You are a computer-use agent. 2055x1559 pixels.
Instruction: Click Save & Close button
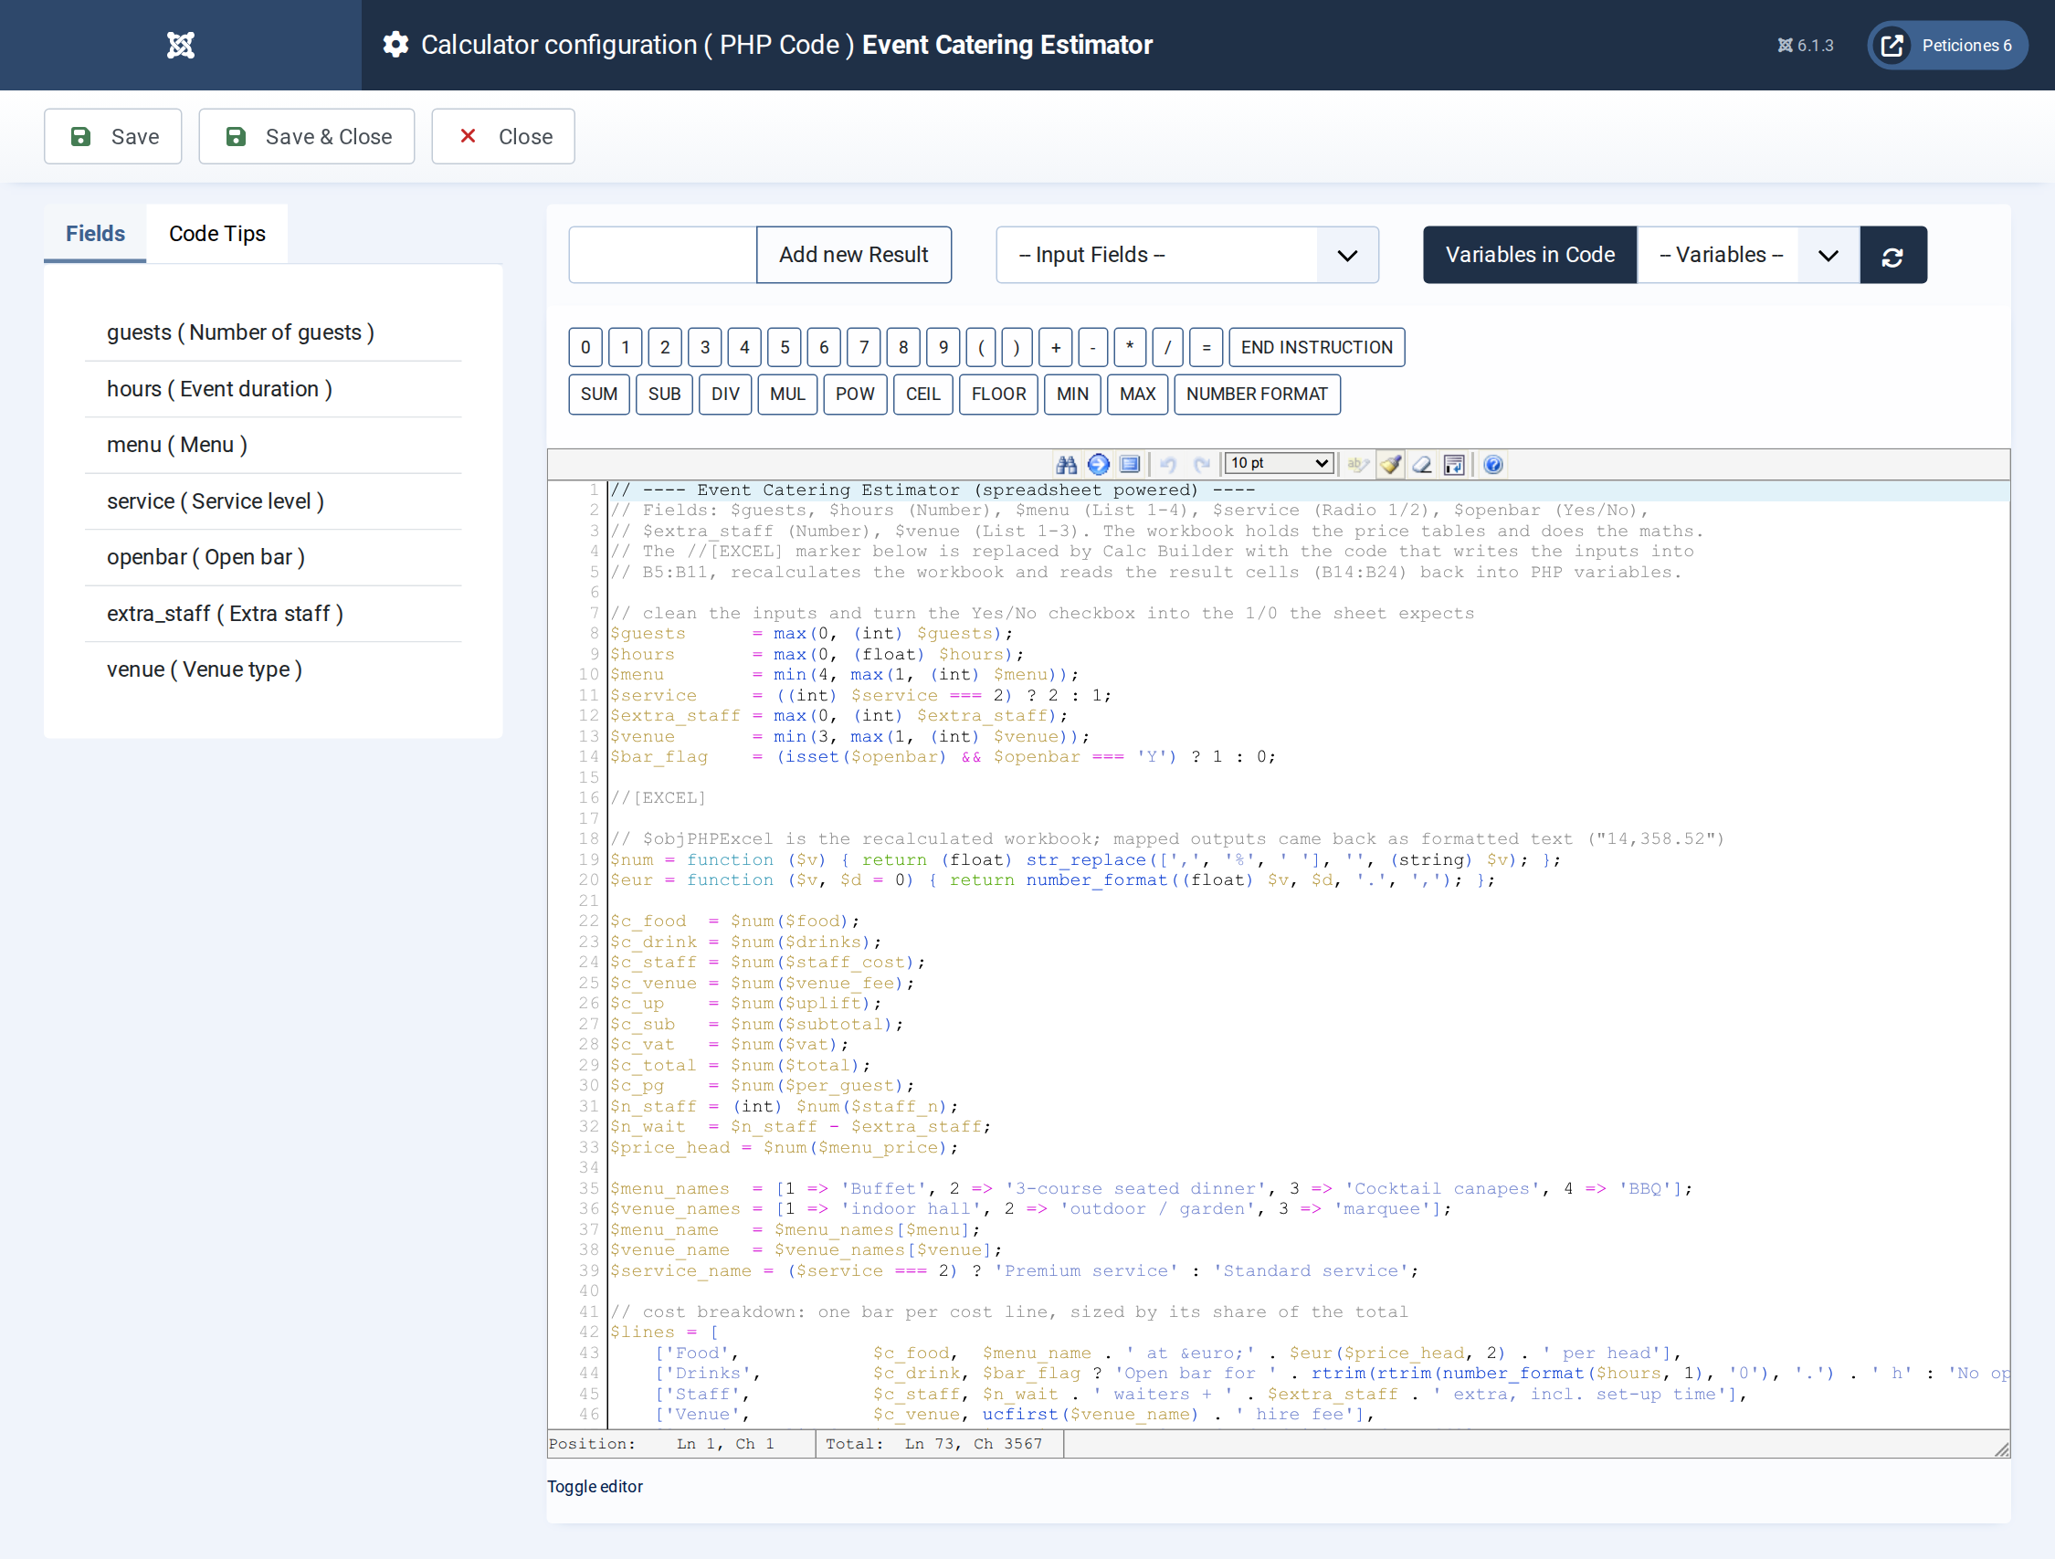[x=307, y=137]
